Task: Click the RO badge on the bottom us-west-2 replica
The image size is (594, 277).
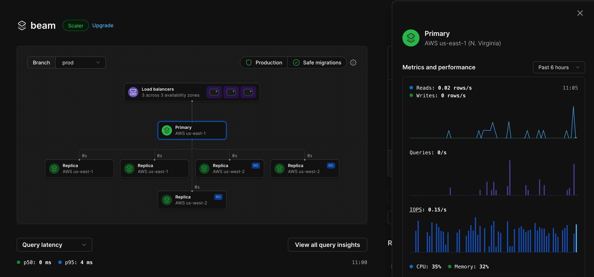Action: click(x=218, y=197)
